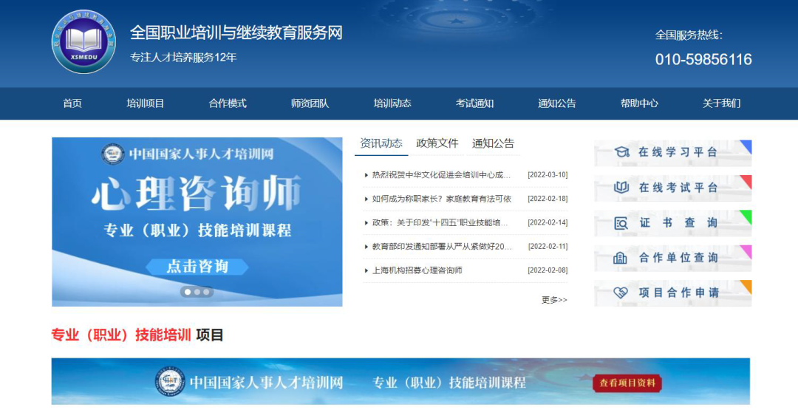The width and height of the screenshot is (798, 410).
Task: Click the certificate search icon for 证书查询
Action: point(621,222)
